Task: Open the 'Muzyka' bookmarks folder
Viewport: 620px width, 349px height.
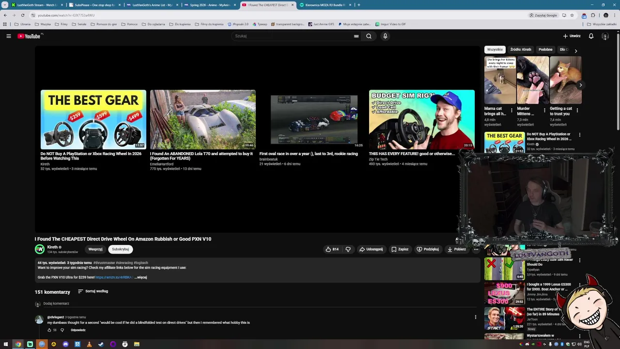Action: coord(43,24)
